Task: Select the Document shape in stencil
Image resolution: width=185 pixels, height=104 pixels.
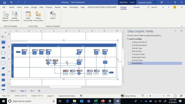Action: pyautogui.click(x=3, y=63)
